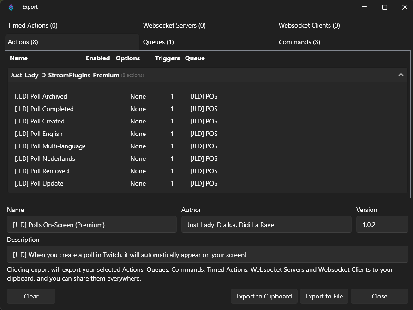
Task: Click the Name column header
Action: (x=19, y=58)
